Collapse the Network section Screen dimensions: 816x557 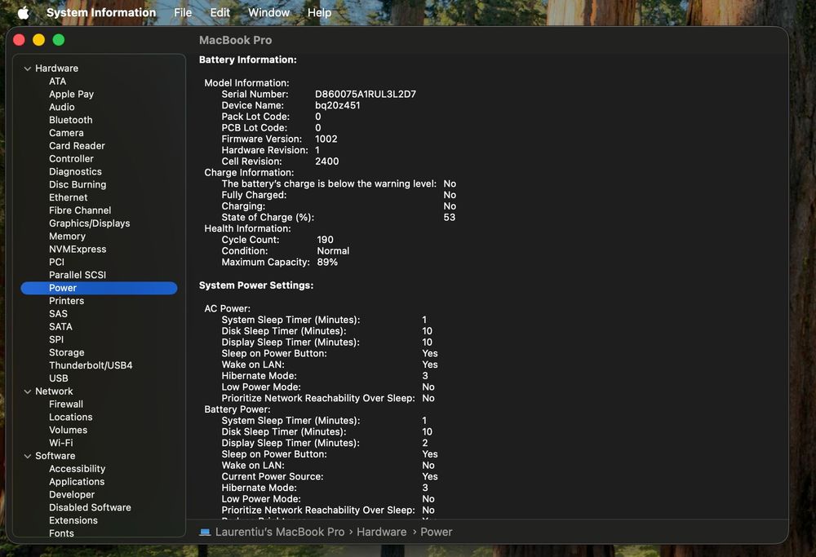[28, 391]
